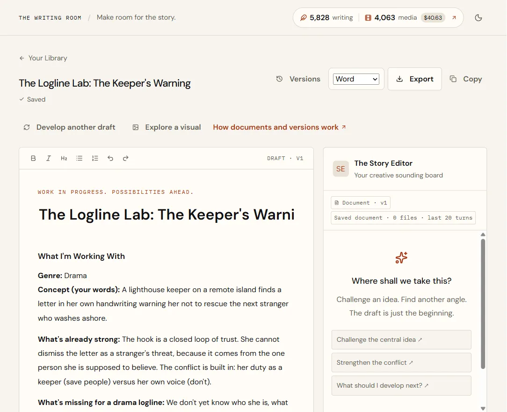
Task: Click the What I'm Working With heading
Action: [x=81, y=256]
